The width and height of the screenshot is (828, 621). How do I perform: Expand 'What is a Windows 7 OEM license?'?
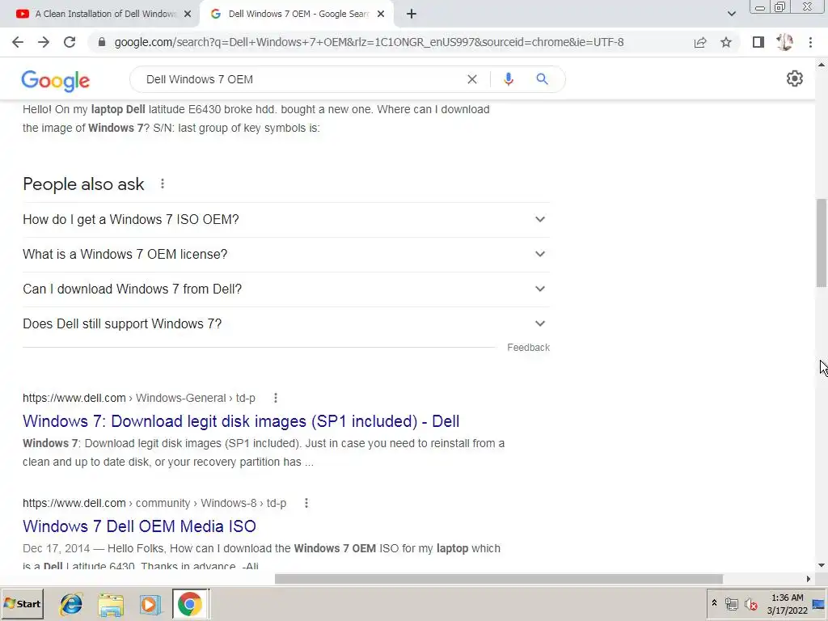click(x=286, y=255)
